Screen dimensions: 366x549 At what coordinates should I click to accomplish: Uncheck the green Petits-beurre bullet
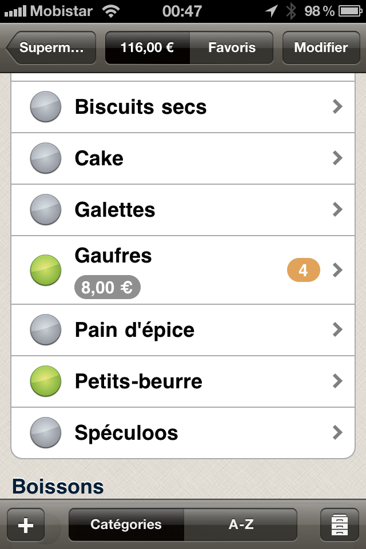[46, 381]
